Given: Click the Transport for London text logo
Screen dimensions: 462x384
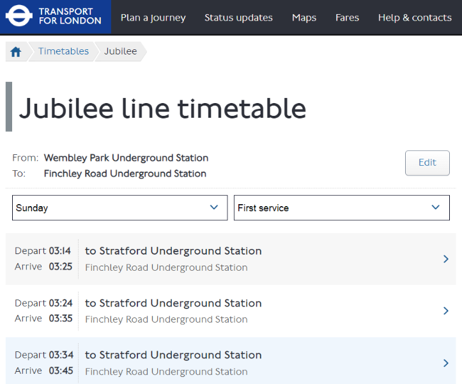Looking at the screenshot, I should (70, 17).
